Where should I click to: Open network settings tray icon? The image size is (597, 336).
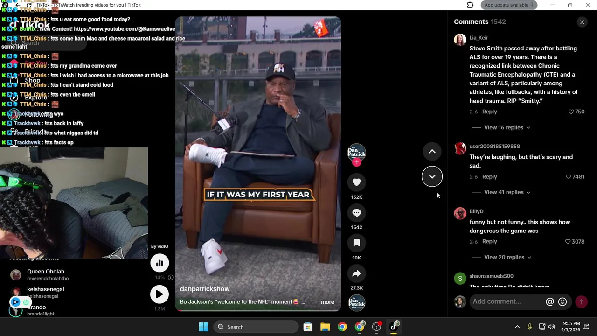click(x=542, y=327)
